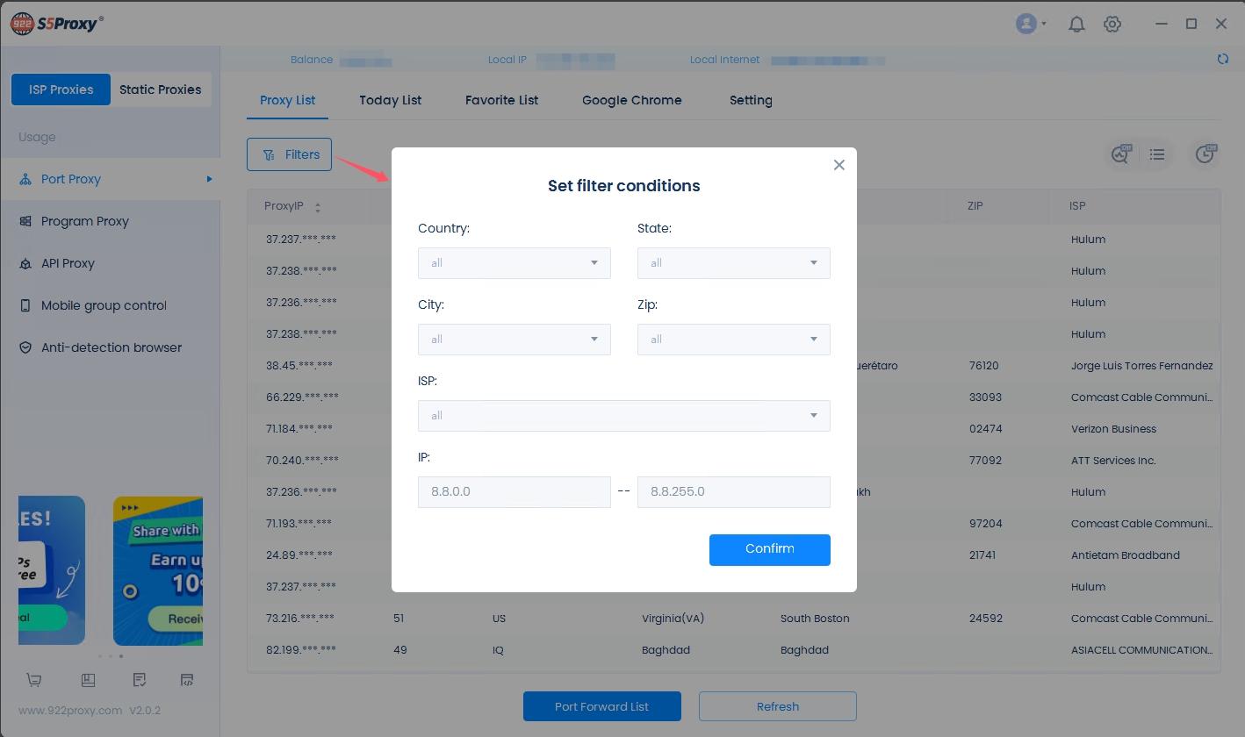Switch to Static Proxies mode
This screenshot has width=1245, height=737.
pyautogui.click(x=160, y=89)
